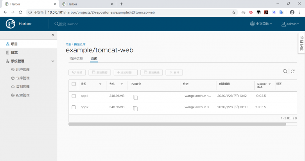Click the address bar URL
The height and width of the screenshot is (161, 305).
coord(101,12)
